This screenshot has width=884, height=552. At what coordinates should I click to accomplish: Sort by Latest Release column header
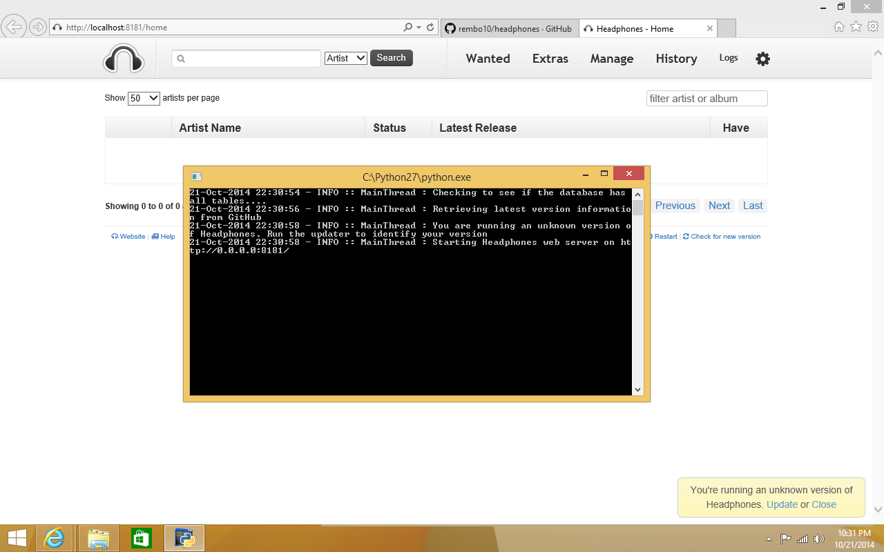point(570,128)
